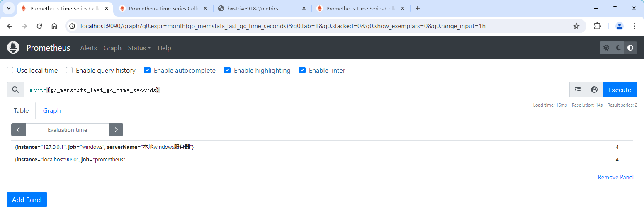Uncheck Enable highlighting
This screenshot has height=219, width=644.
(227, 70)
